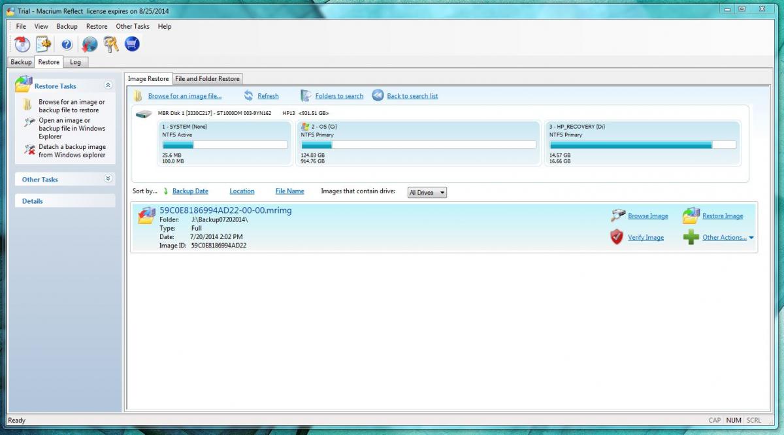
Task: Open the Details panel header
Action: tap(65, 201)
